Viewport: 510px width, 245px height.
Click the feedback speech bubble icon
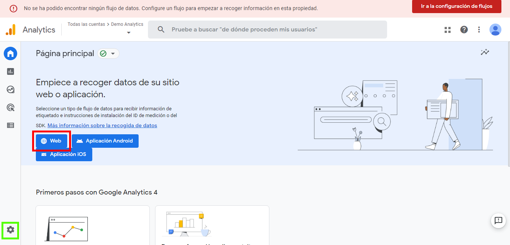point(498,221)
